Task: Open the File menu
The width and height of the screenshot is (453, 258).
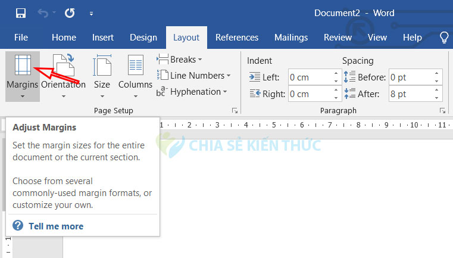Action: (x=21, y=38)
